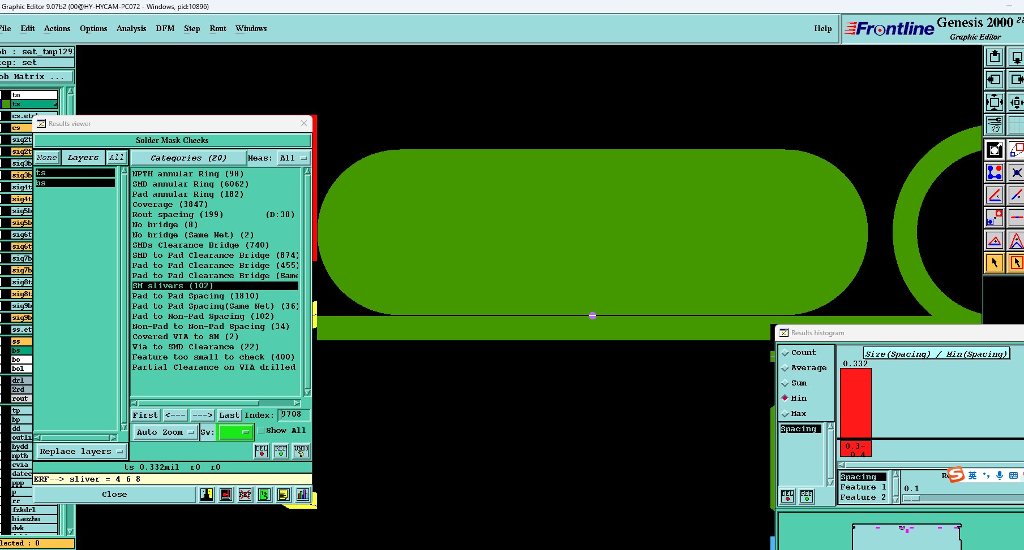Click the DEL button in Results viewer
This screenshot has height=550, width=1024.
(x=262, y=451)
